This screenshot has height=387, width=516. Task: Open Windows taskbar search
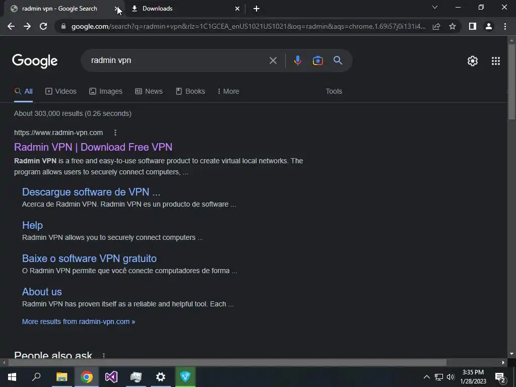(36, 377)
